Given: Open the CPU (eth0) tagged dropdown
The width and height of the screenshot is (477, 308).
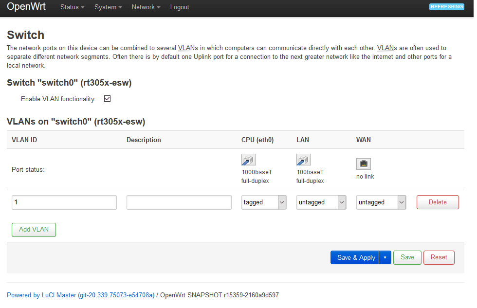Looking at the screenshot, I should [x=264, y=202].
